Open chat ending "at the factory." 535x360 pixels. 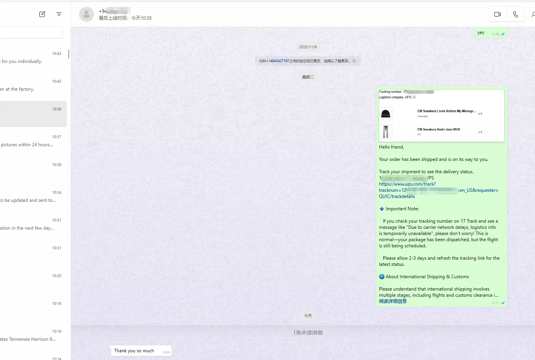31,86
